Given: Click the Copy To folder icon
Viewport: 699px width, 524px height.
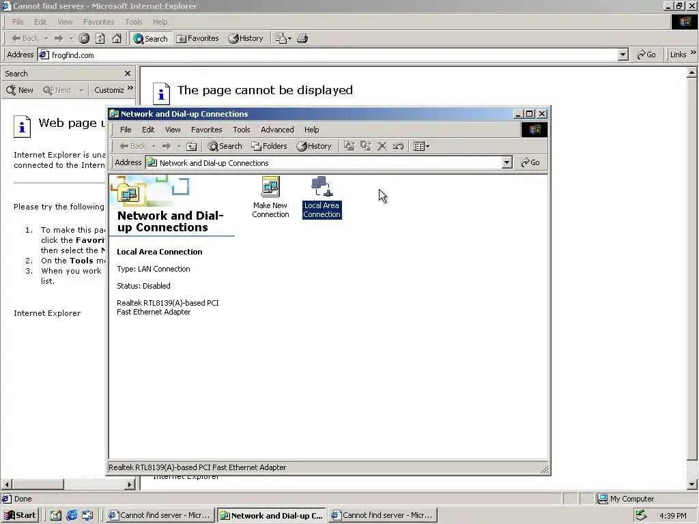Looking at the screenshot, I should pyautogui.click(x=366, y=146).
